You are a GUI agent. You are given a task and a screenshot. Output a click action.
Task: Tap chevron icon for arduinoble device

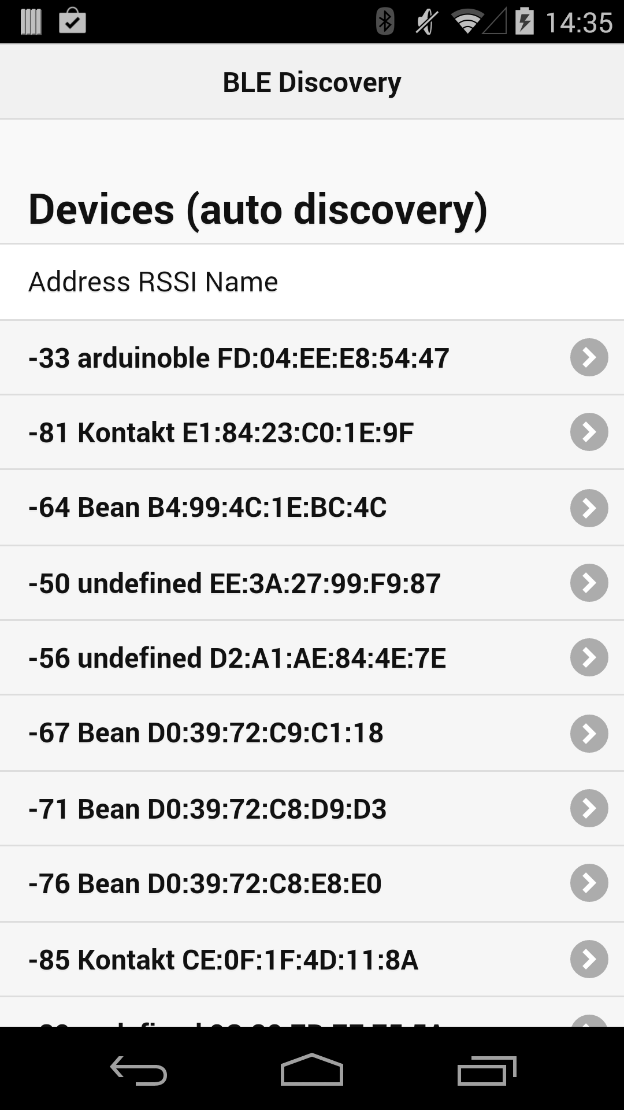pyautogui.click(x=589, y=357)
